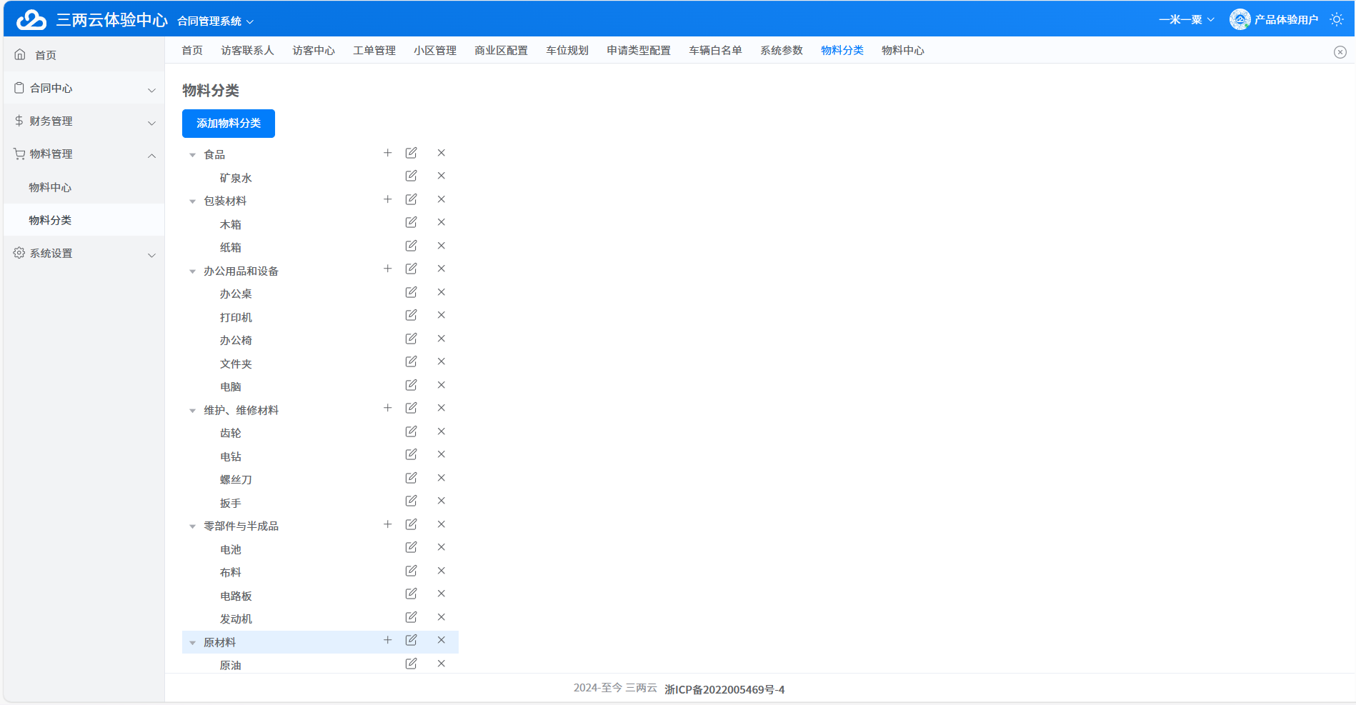The width and height of the screenshot is (1356, 705).
Task: Add subcategory under 办公用品和设备
Action: [387, 269]
